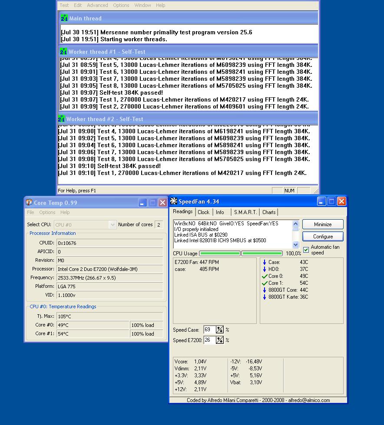Click the Worker thread #2 window icon
This screenshot has width=384, height=425.
[61, 119]
